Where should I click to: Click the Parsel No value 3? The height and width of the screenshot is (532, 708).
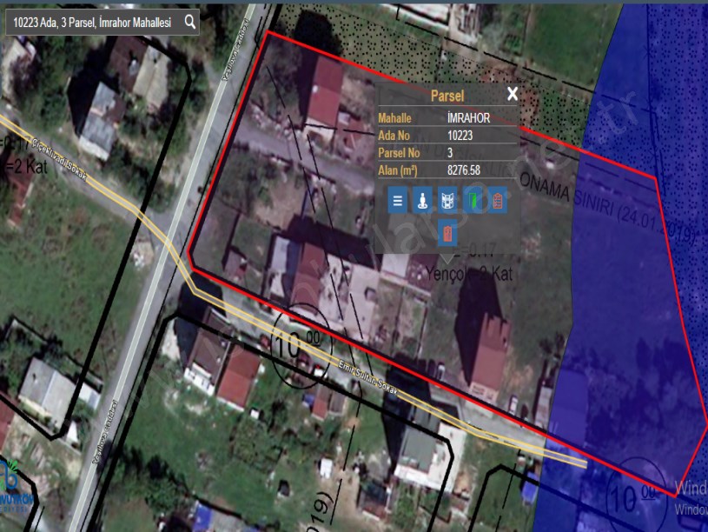[450, 152]
